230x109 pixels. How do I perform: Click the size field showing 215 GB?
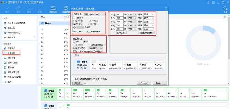(120, 29)
